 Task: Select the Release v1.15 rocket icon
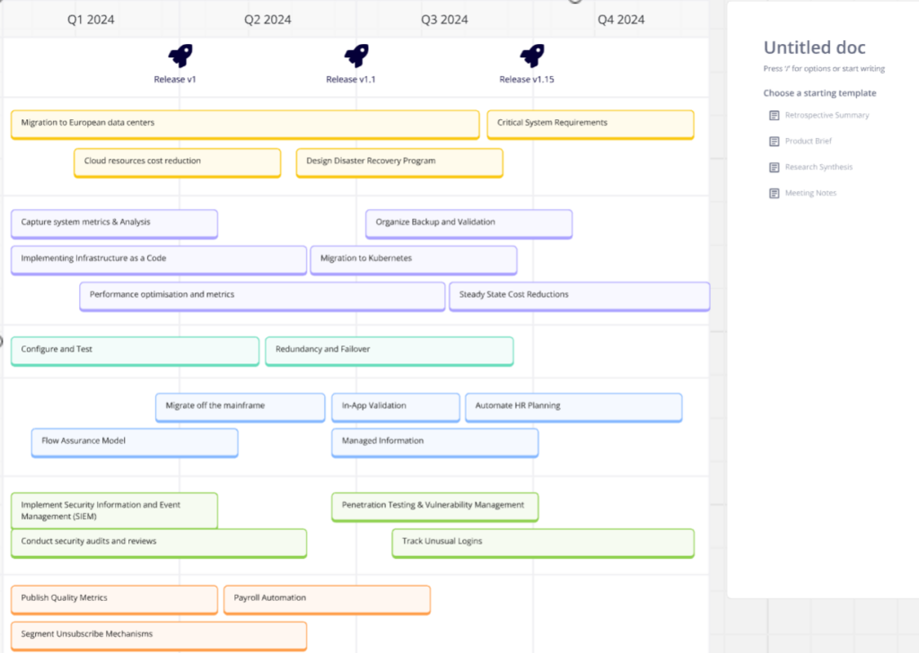pos(529,53)
